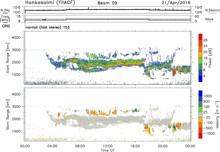Click the Hankasalmi (fitACF) title text
Screen dimensions: 220x152
coord(50,2)
